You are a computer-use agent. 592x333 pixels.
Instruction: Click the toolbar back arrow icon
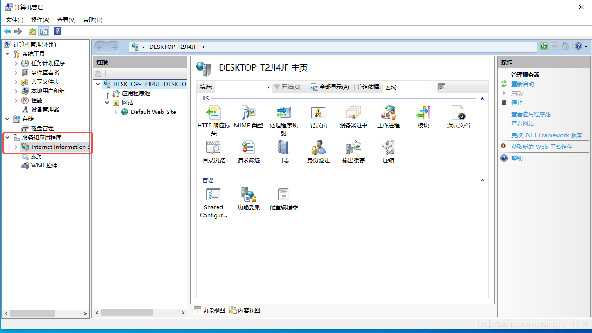[x=7, y=31]
